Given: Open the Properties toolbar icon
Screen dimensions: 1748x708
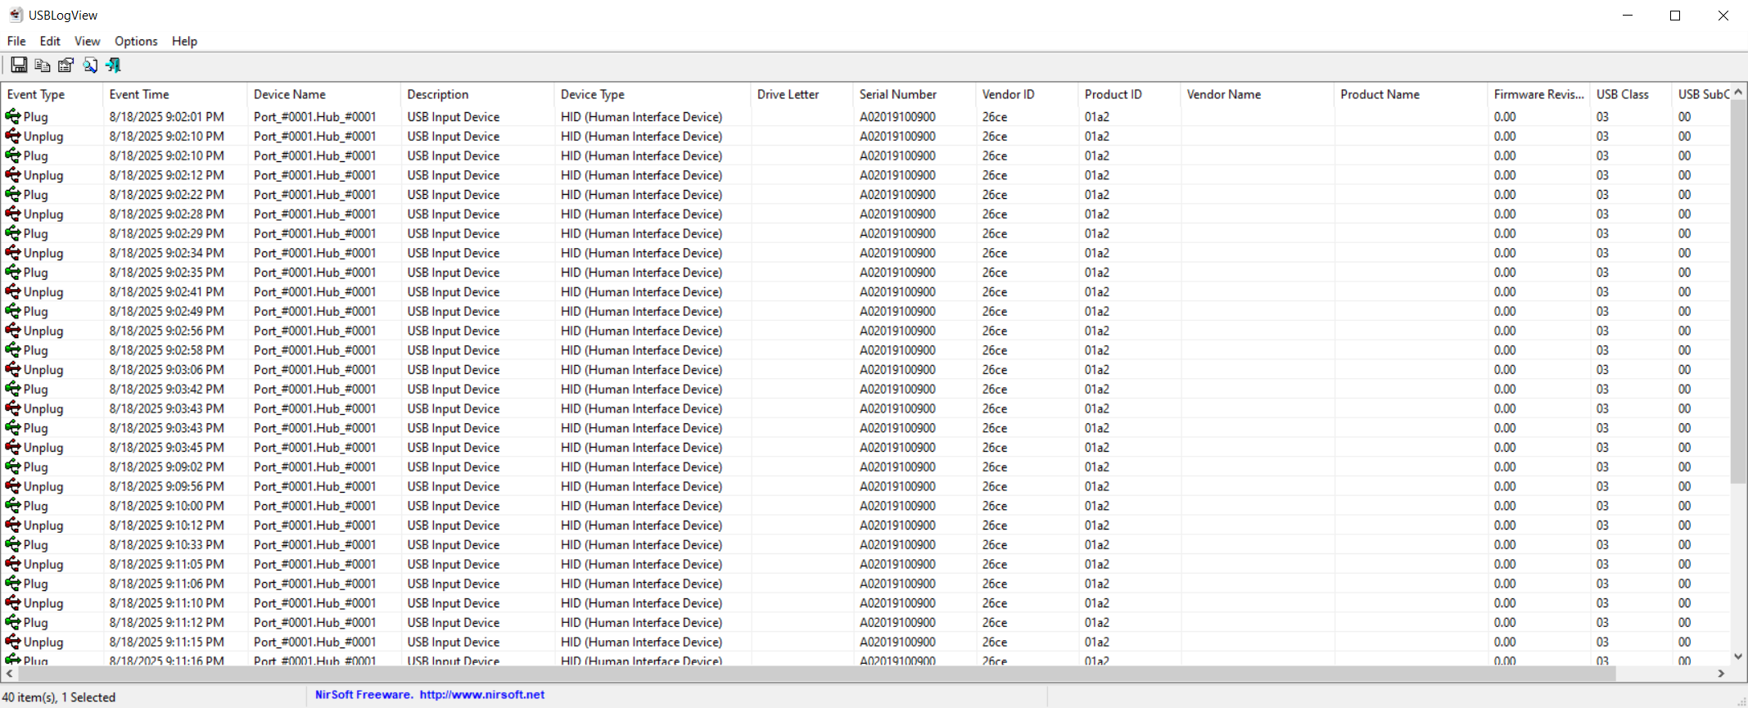Looking at the screenshot, I should [66, 65].
